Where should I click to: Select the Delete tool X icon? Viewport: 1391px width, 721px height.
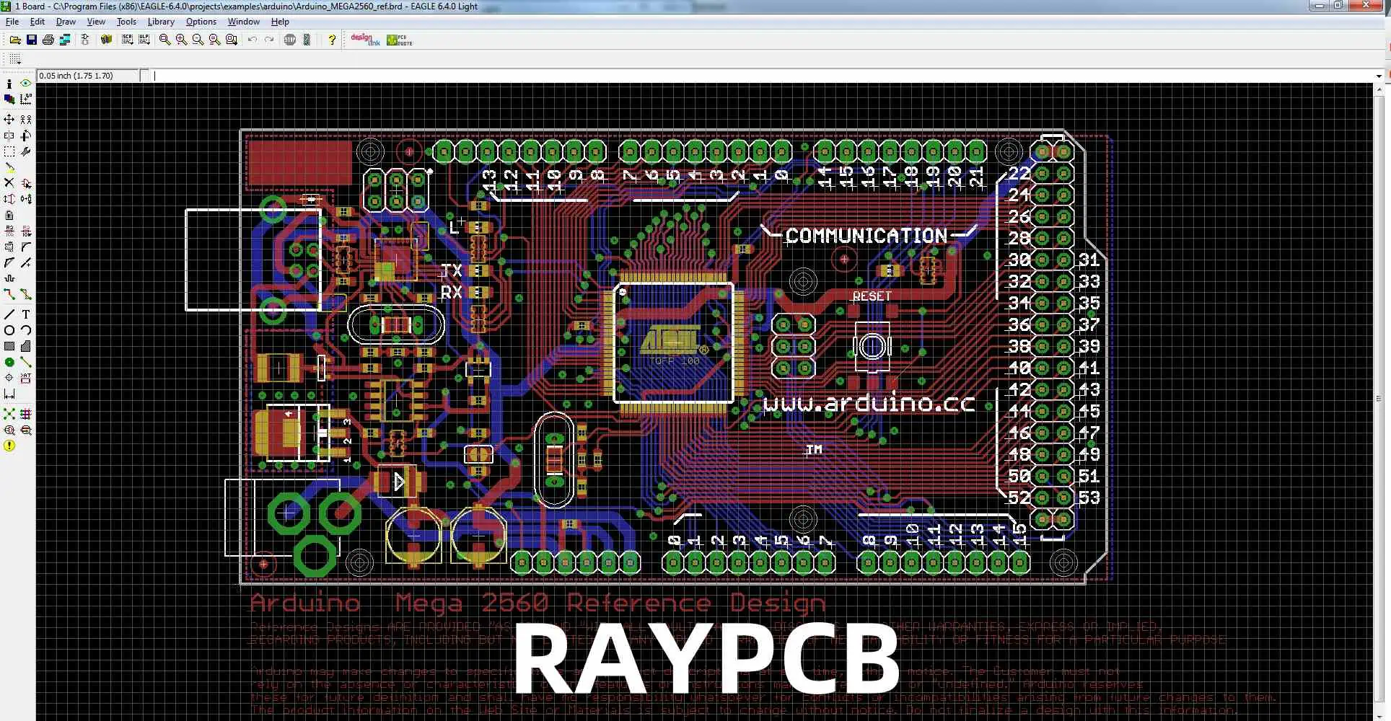point(9,183)
